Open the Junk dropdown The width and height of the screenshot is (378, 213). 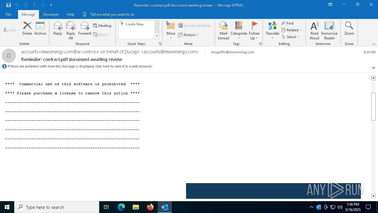tap(11, 30)
